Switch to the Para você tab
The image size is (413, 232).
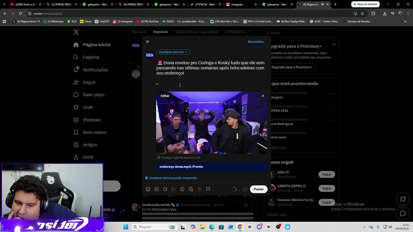tap(139, 32)
